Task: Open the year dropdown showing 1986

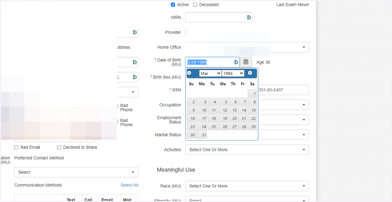Action: pos(233,73)
